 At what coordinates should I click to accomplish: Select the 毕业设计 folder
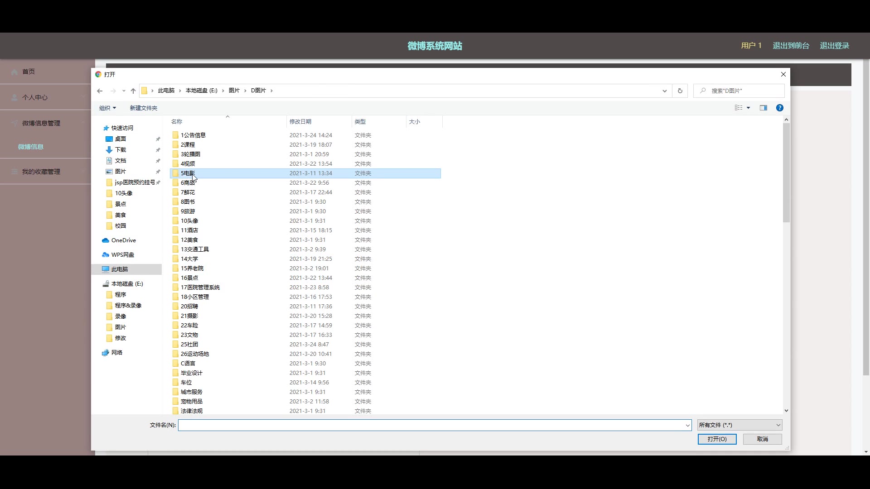(191, 373)
